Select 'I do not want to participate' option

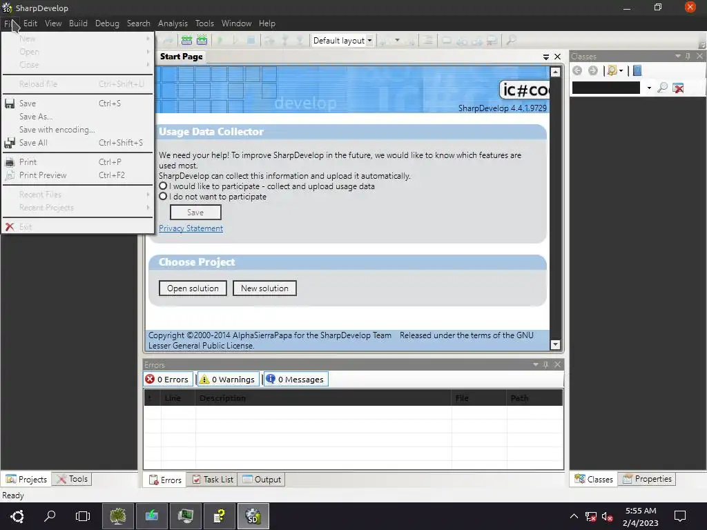[x=163, y=197]
